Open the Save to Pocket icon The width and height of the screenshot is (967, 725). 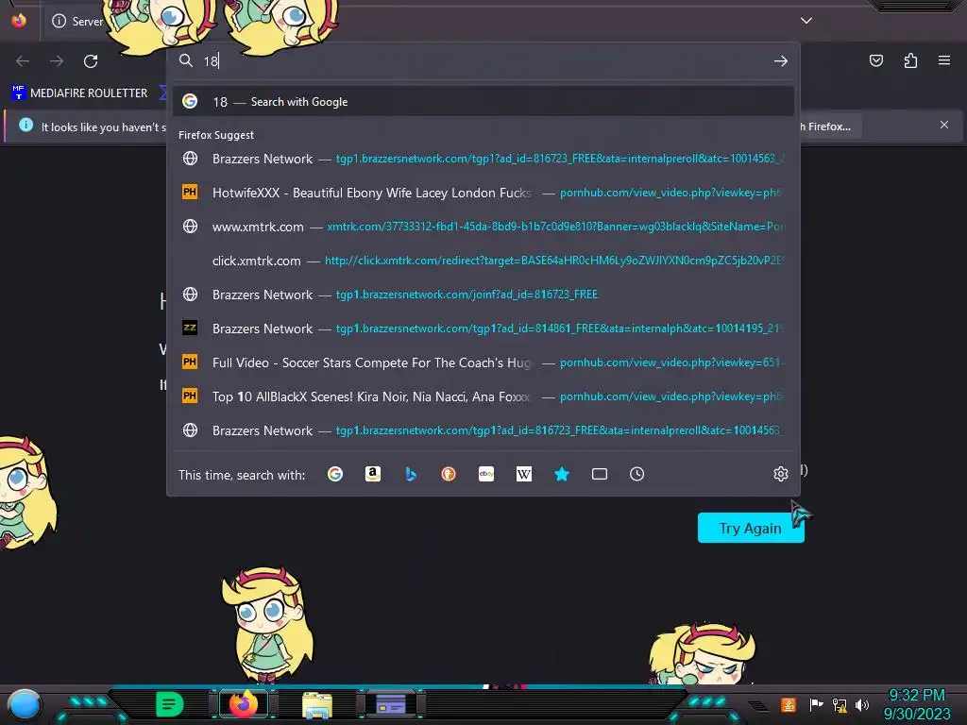[875, 60]
